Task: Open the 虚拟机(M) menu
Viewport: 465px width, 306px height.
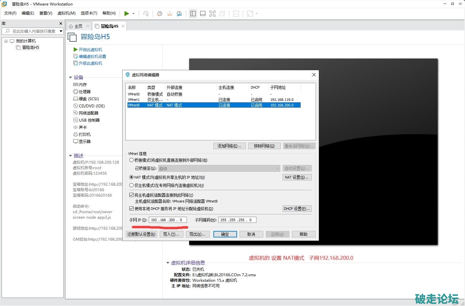Action: click(66, 13)
